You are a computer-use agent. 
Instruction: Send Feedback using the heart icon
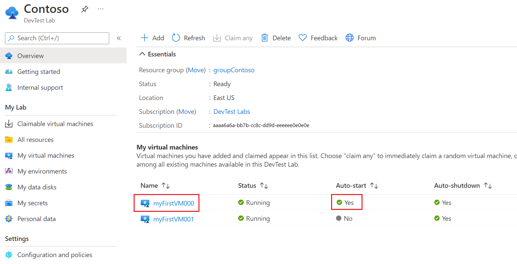pos(303,38)
